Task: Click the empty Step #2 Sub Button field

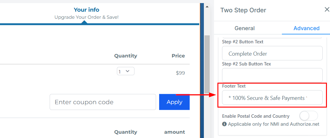Action: 272,75
